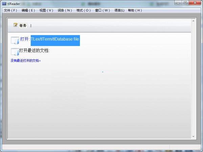Open the 格式(O) menu
Image resolution: width=203 pixels, height=152 pixels.
tap(83, 10)
